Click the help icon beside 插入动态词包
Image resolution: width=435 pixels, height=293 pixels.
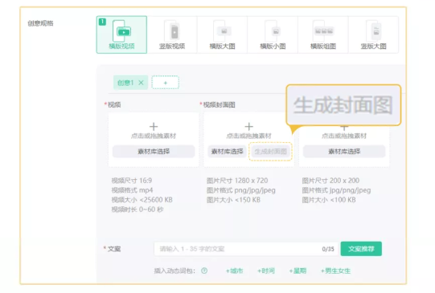204,271
